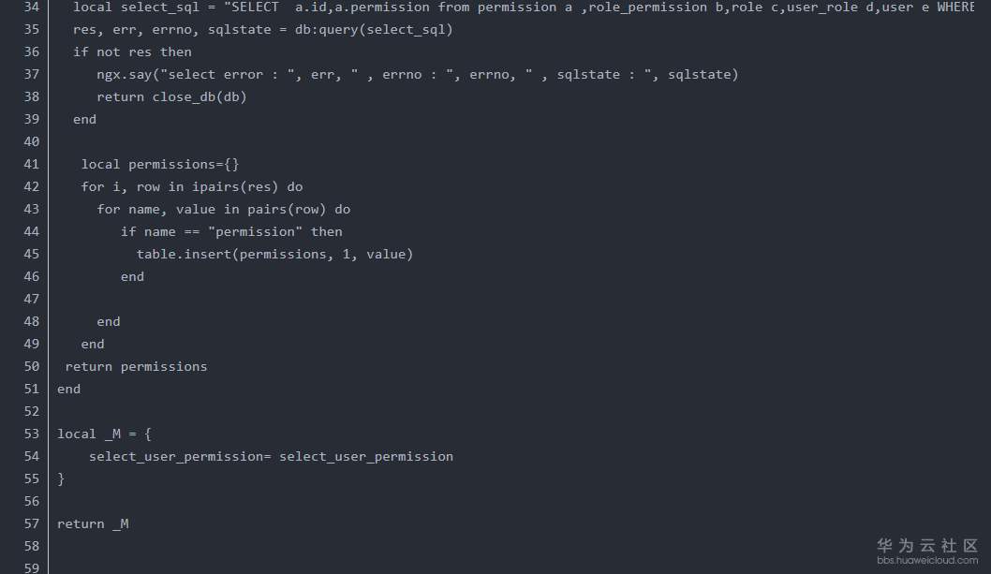Click the "return permissions" statement
This screenshot has height=574, width=991.
136,366
